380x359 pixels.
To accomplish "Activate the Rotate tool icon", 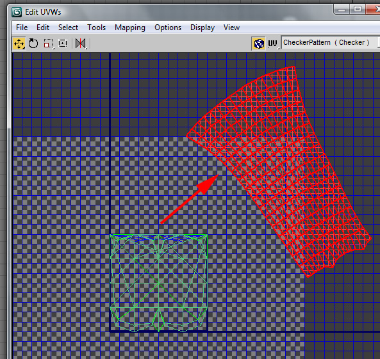I will click(x=33, y=44).
